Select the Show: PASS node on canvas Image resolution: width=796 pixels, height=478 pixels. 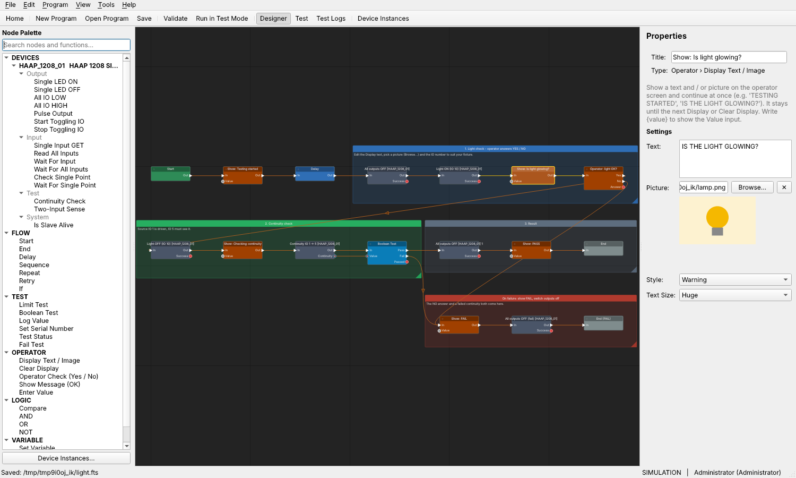click(x=531, y=250)
